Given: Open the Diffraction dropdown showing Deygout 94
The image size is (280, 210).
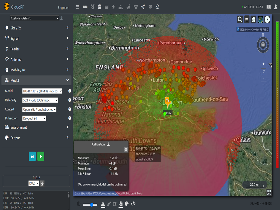Looking at the screenshot, I should 34,118.
